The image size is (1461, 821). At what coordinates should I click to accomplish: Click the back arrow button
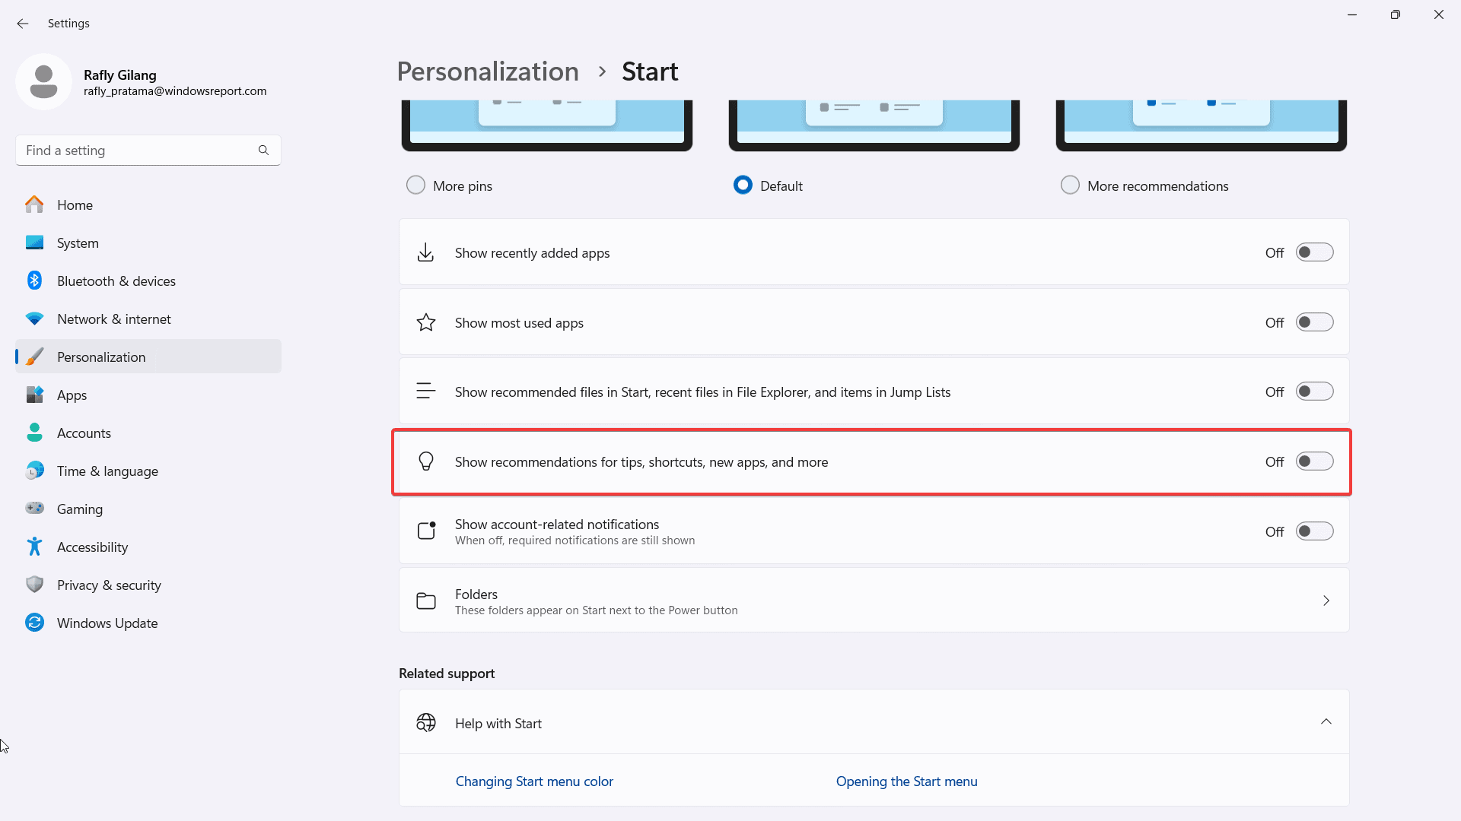coord(22,24)
